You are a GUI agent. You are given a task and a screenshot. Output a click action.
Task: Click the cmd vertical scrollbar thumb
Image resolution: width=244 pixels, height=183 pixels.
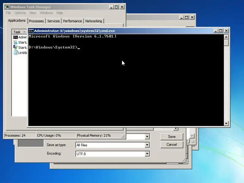pos(226,43)
